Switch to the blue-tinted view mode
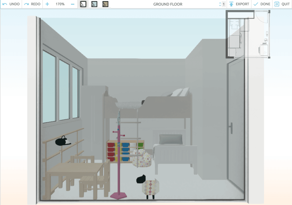Image resolution: width=292 pixels, height=205 pixels. (x=94, y=4)
